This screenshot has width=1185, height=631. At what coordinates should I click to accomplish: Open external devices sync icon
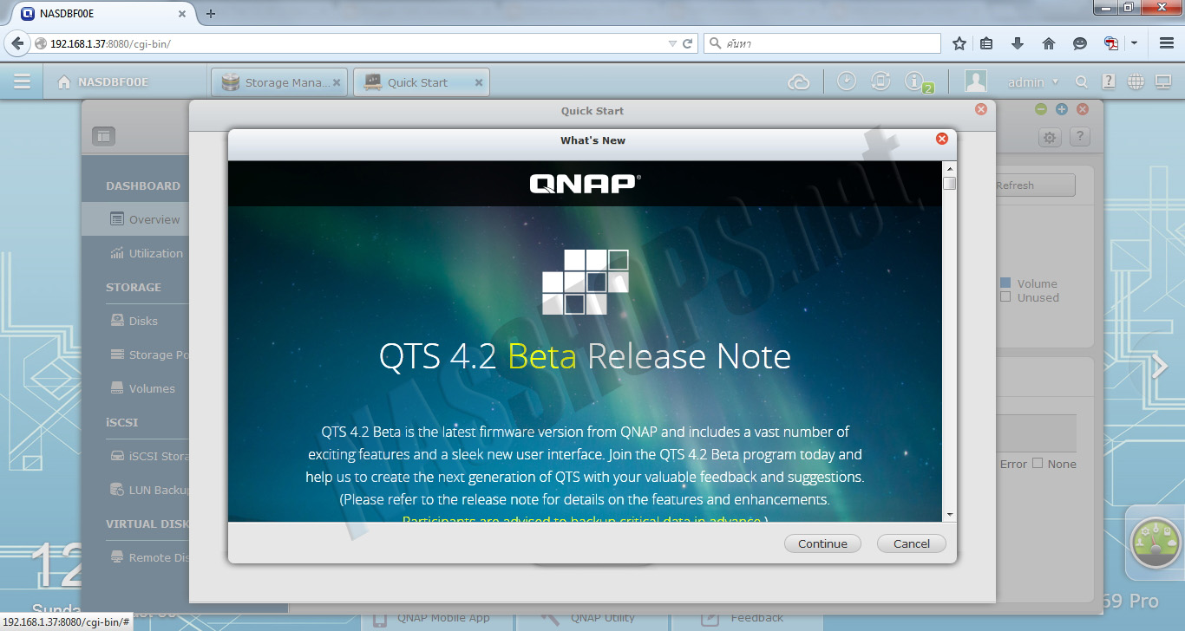880,81
